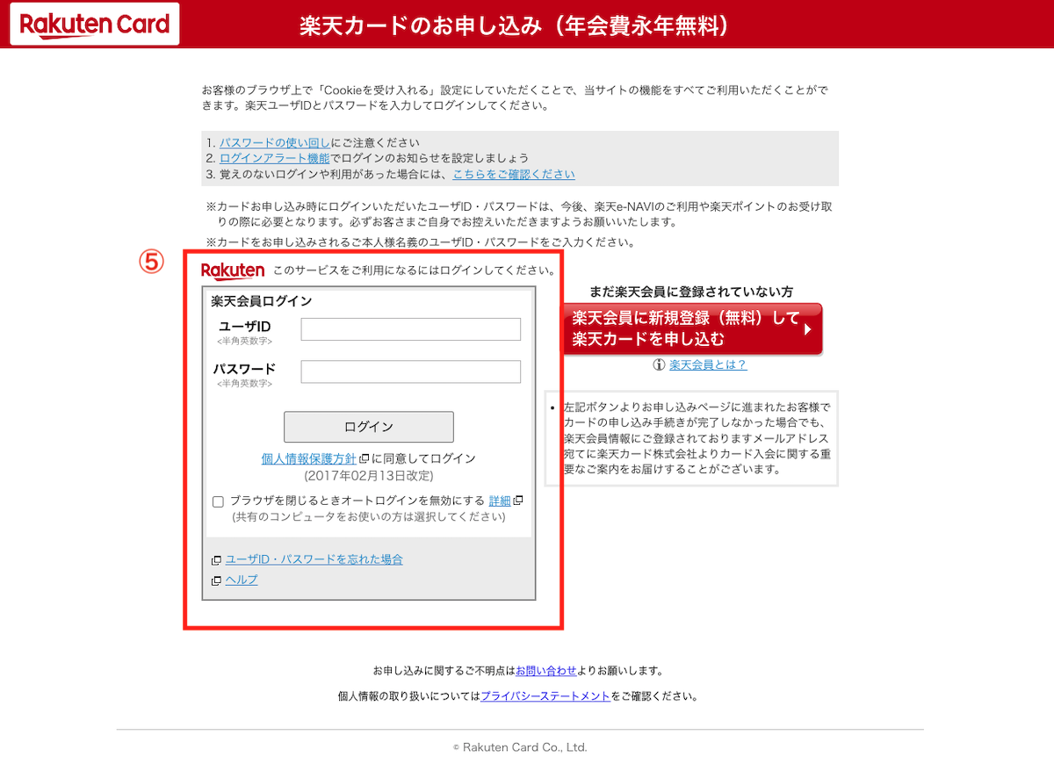Screen dimensions: 1054x764
Task: Open the ユーザID・パスワードを忘れた場合 link
Action: pos(314,559)
